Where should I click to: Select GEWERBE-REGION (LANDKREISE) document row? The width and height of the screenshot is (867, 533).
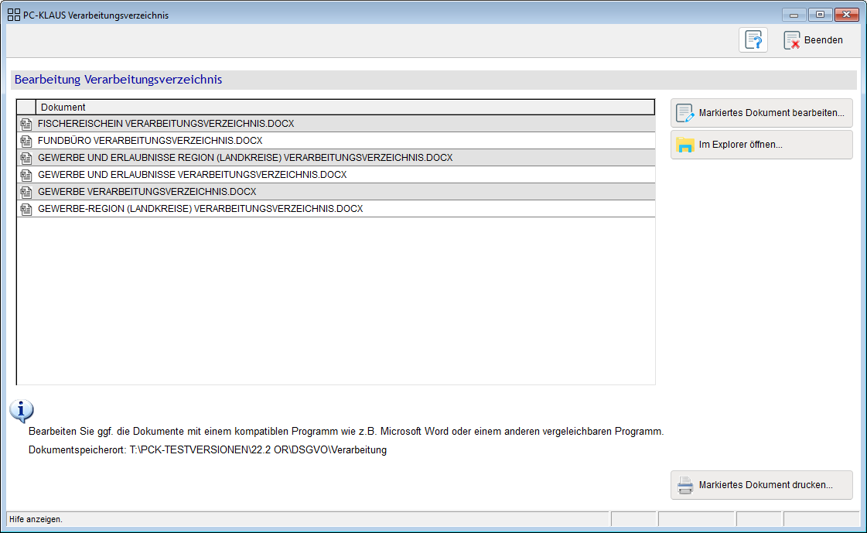pos(200,209)
